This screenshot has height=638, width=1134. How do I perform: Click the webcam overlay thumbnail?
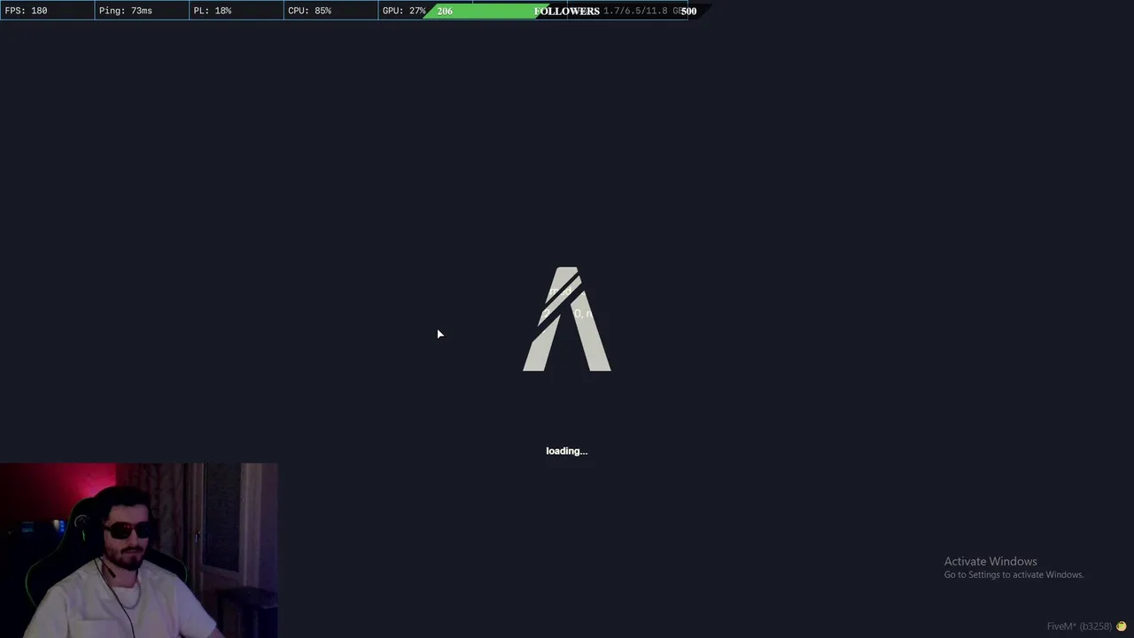pyautogui.click(x=139, y=550)
